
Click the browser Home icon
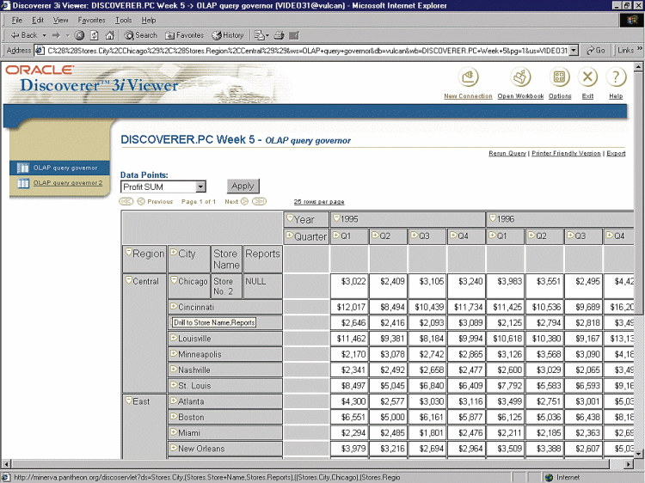point(109,35)
